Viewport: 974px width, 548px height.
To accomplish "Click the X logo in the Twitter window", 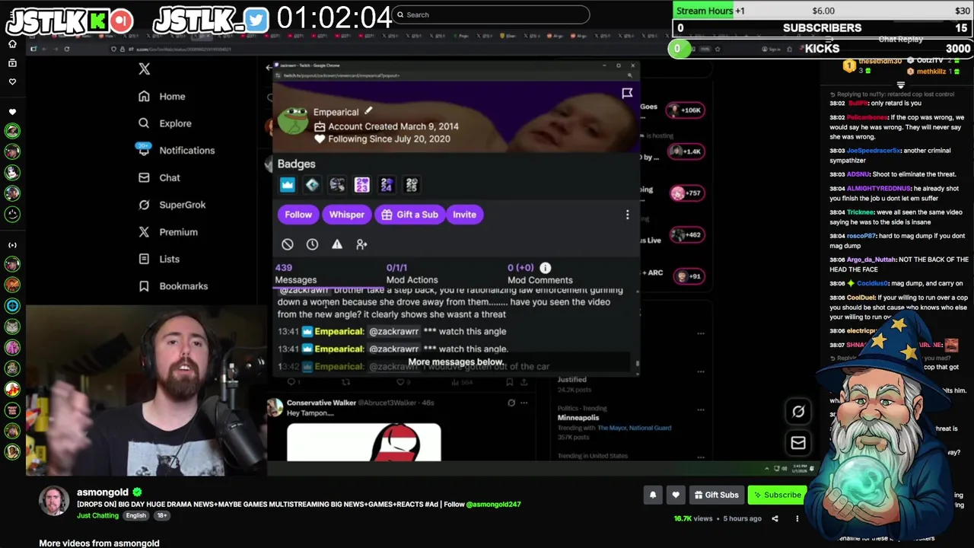I will pos(145,68).
